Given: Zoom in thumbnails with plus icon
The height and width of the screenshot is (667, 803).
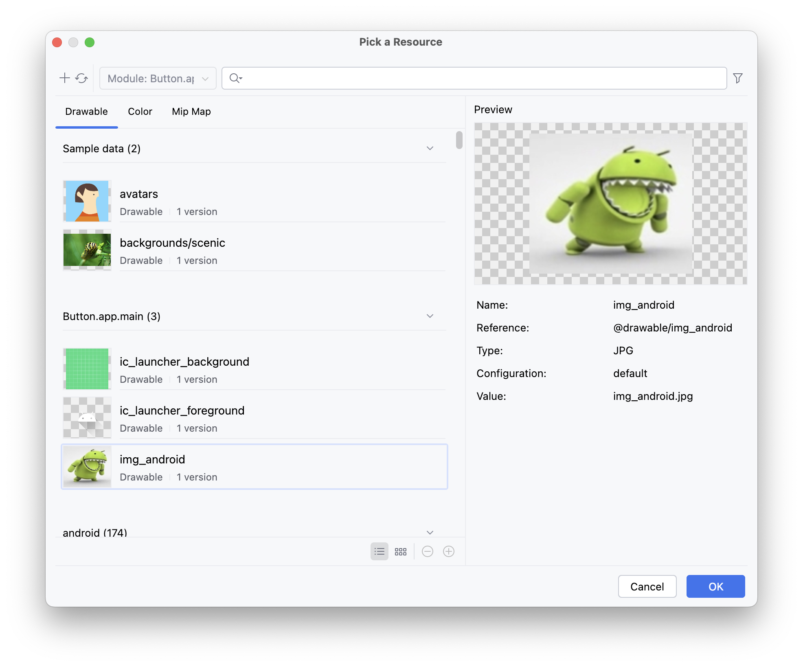Looking at the screenshot, I should (x=448, y=551).
